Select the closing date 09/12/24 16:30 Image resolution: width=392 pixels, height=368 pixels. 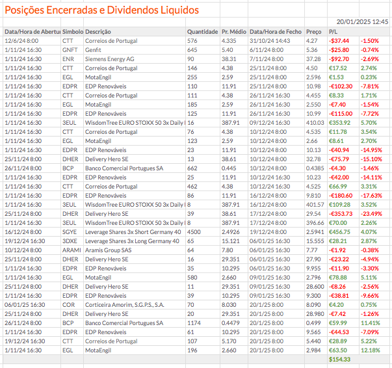coord(270,123)
